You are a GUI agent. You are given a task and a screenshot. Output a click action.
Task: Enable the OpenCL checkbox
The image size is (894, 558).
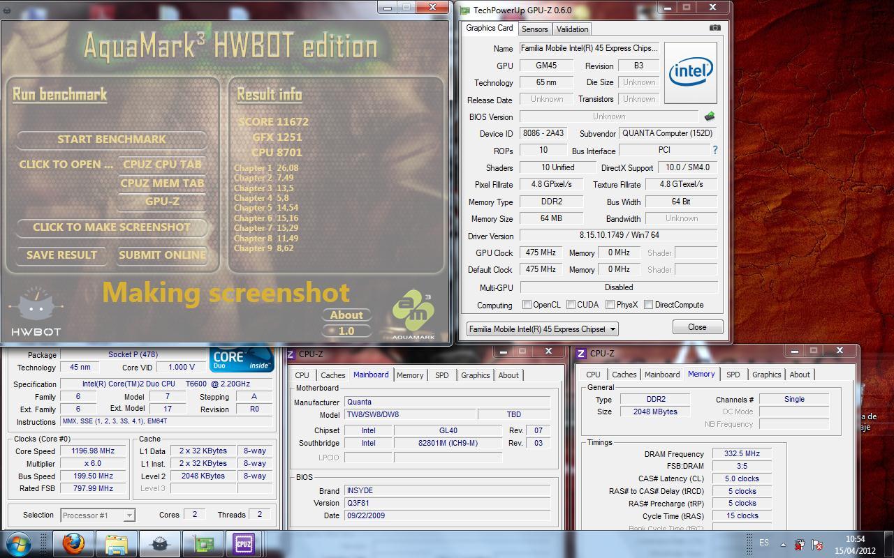[527, 305]
